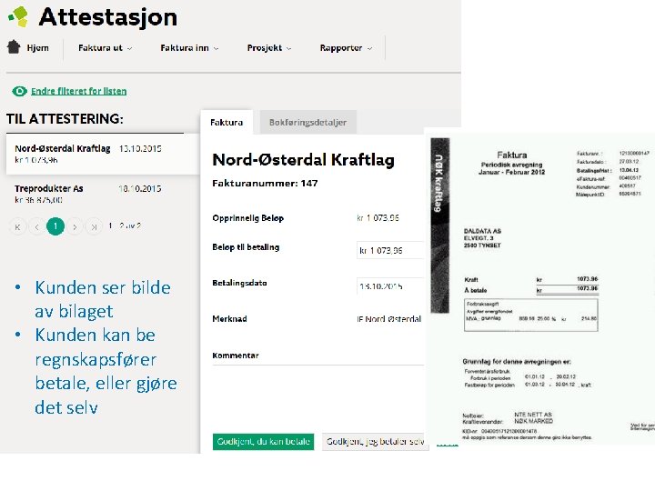
Task: Click the TIL ATTESTERING heading
Action: 65,119
